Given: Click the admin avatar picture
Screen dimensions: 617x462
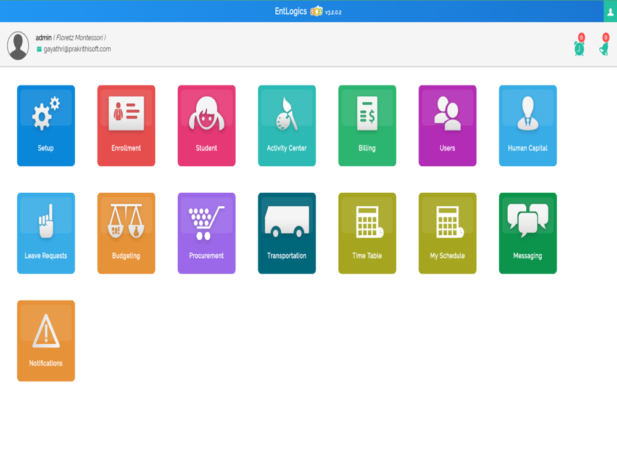Looking at the screenshot, I should (x=18, y=46).
